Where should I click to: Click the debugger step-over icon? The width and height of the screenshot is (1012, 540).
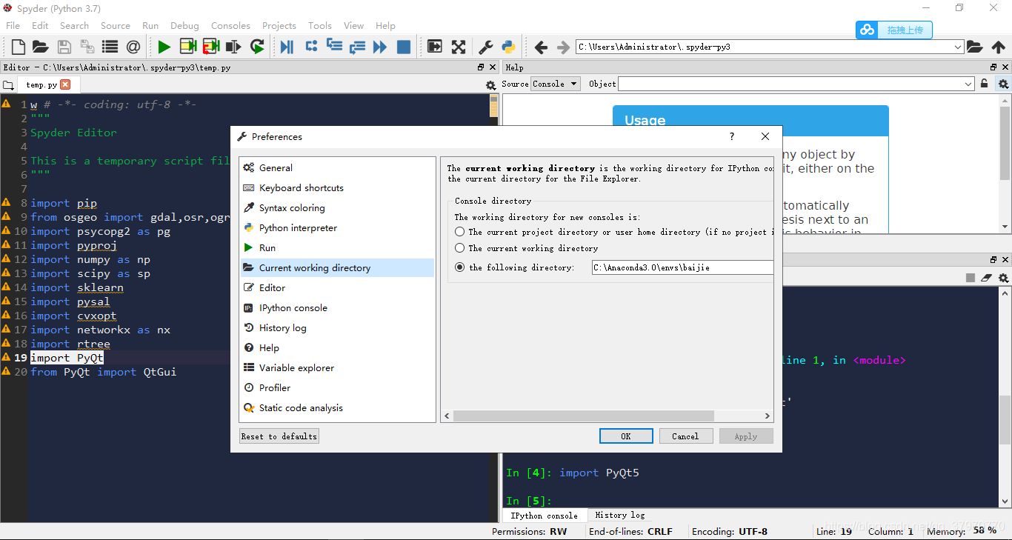click(311, 47)
